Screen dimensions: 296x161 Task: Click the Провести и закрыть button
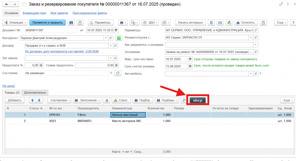47,22
